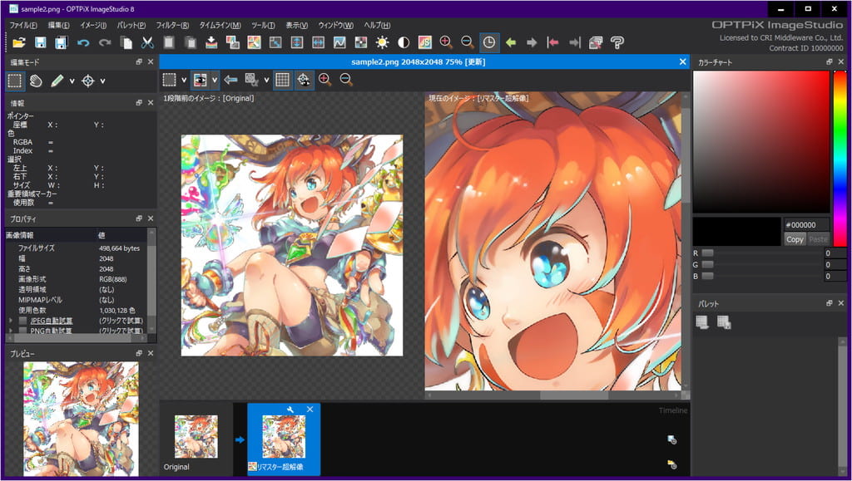Click the vertical hue spectrum bar
Screen dimensions: 852x481
[x=840, y=159]
